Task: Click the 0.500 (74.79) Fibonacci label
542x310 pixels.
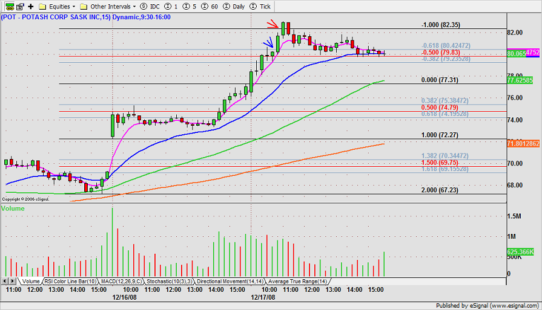Action: coord(440,107)
